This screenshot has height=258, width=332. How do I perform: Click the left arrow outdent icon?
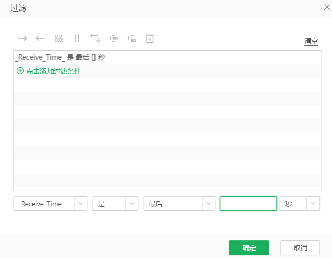(x=40, y=38)
